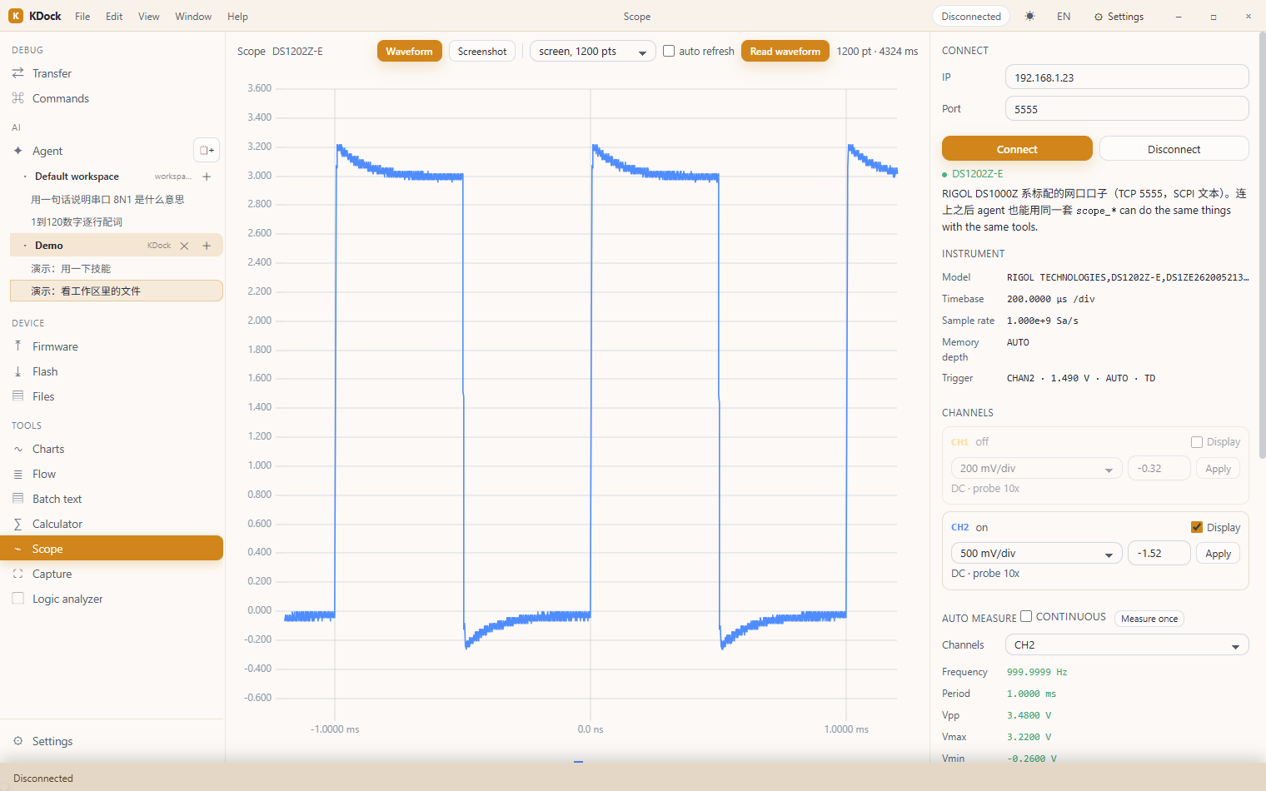The image size is (1266, 791).
Task: Open the 'screen, 1200 pts' dropdown
Action: (593, 52)
